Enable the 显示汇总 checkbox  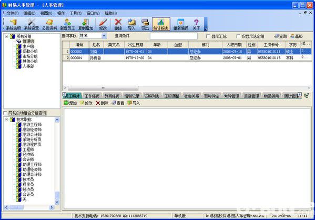[x=208, y=36]
